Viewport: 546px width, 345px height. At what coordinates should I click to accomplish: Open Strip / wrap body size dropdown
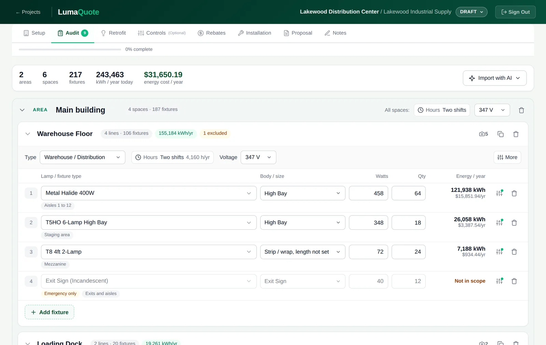303,252
